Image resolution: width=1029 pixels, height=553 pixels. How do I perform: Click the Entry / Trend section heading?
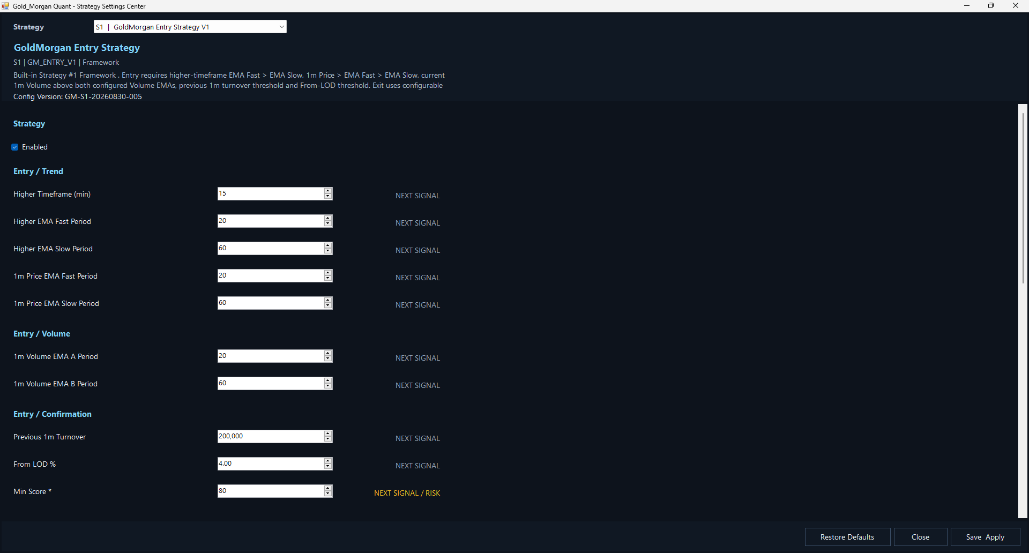click(38, 171)
